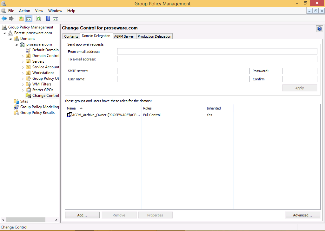Select the AGPM_Archive_Owner group entry icon
325x231 pixels.
coord(69,115)
